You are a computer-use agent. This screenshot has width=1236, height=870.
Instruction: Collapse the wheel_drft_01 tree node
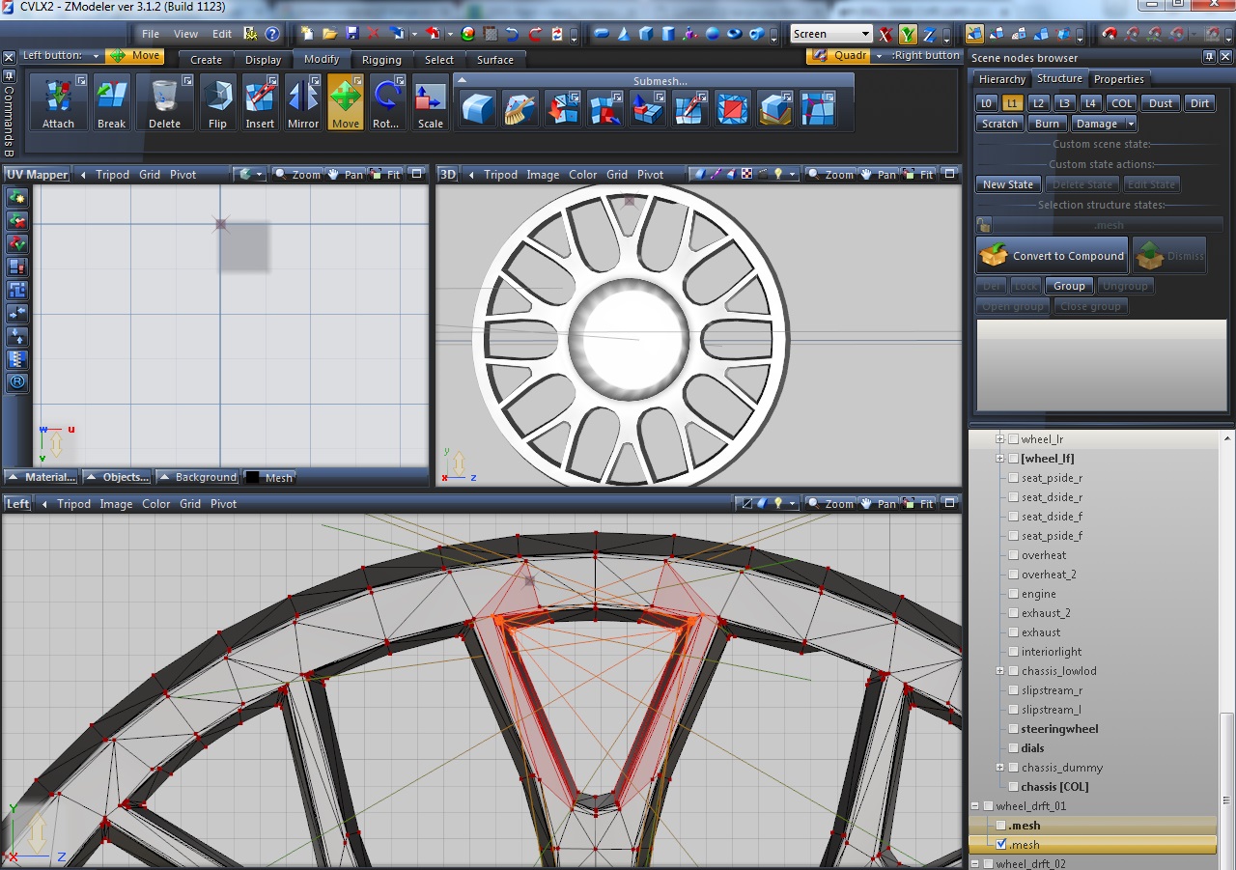[x=975, y=806]
